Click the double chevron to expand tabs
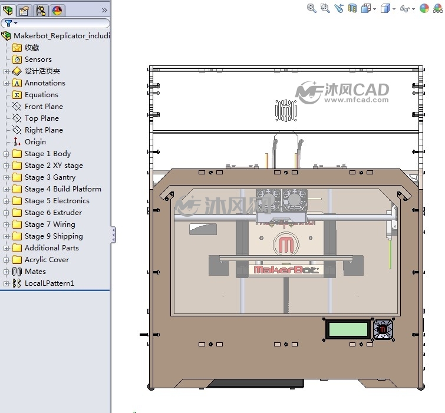The width and height of the screenshot is (445, 413). [104, 11]
